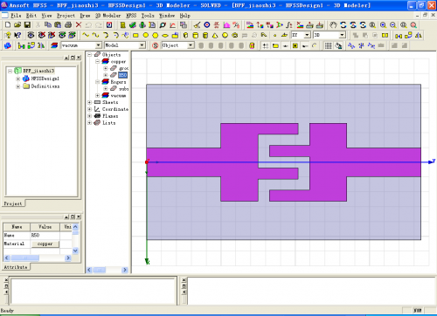Click the grid settings icon
The image size is (437, 316).
point(329,45)
